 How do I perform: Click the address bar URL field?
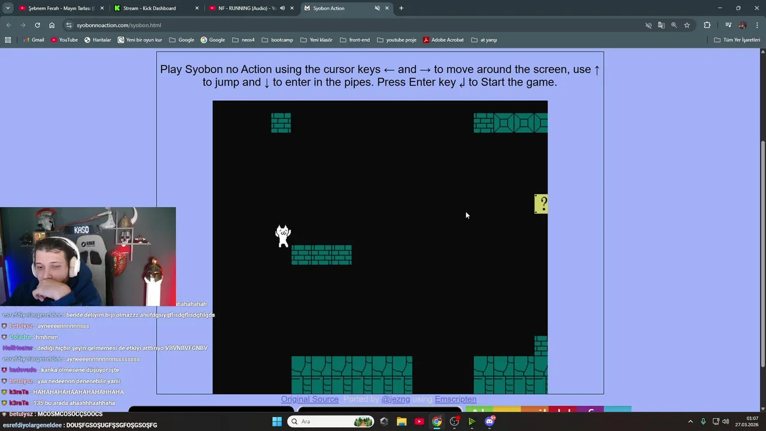[x=353, y=25]
